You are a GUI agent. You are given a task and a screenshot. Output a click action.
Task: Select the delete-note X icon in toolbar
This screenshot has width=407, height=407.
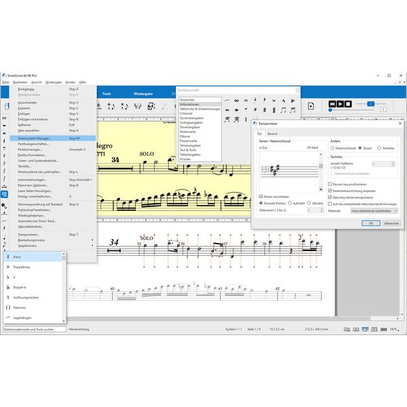(x=124, y=106)
